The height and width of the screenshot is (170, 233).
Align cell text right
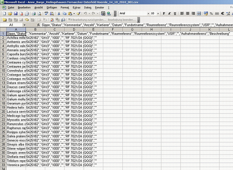193,14
